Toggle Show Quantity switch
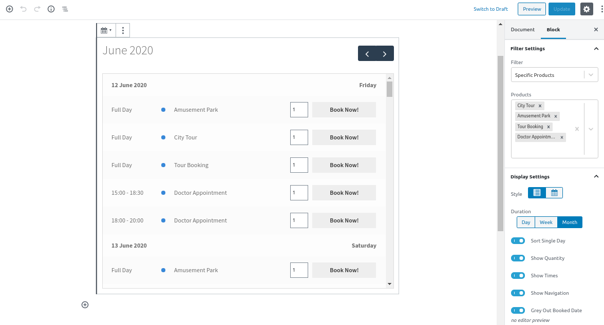This screenshot has width=604, height=325. 518,258
